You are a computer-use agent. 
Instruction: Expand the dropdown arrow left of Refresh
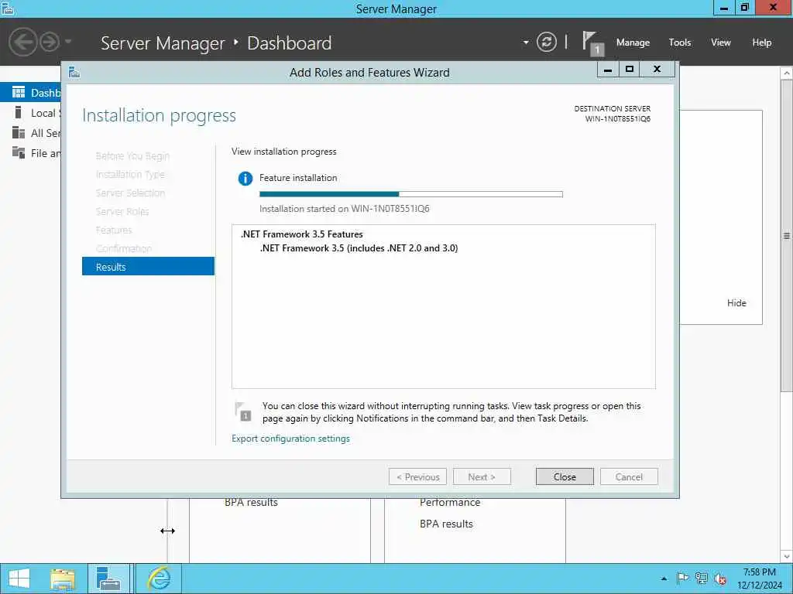(x=526, y=43)
